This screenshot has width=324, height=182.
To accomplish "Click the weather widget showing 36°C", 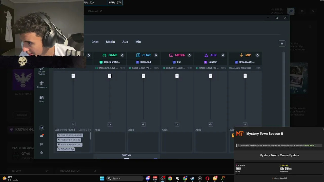I will pyautogui.click(x=10, y=178).
